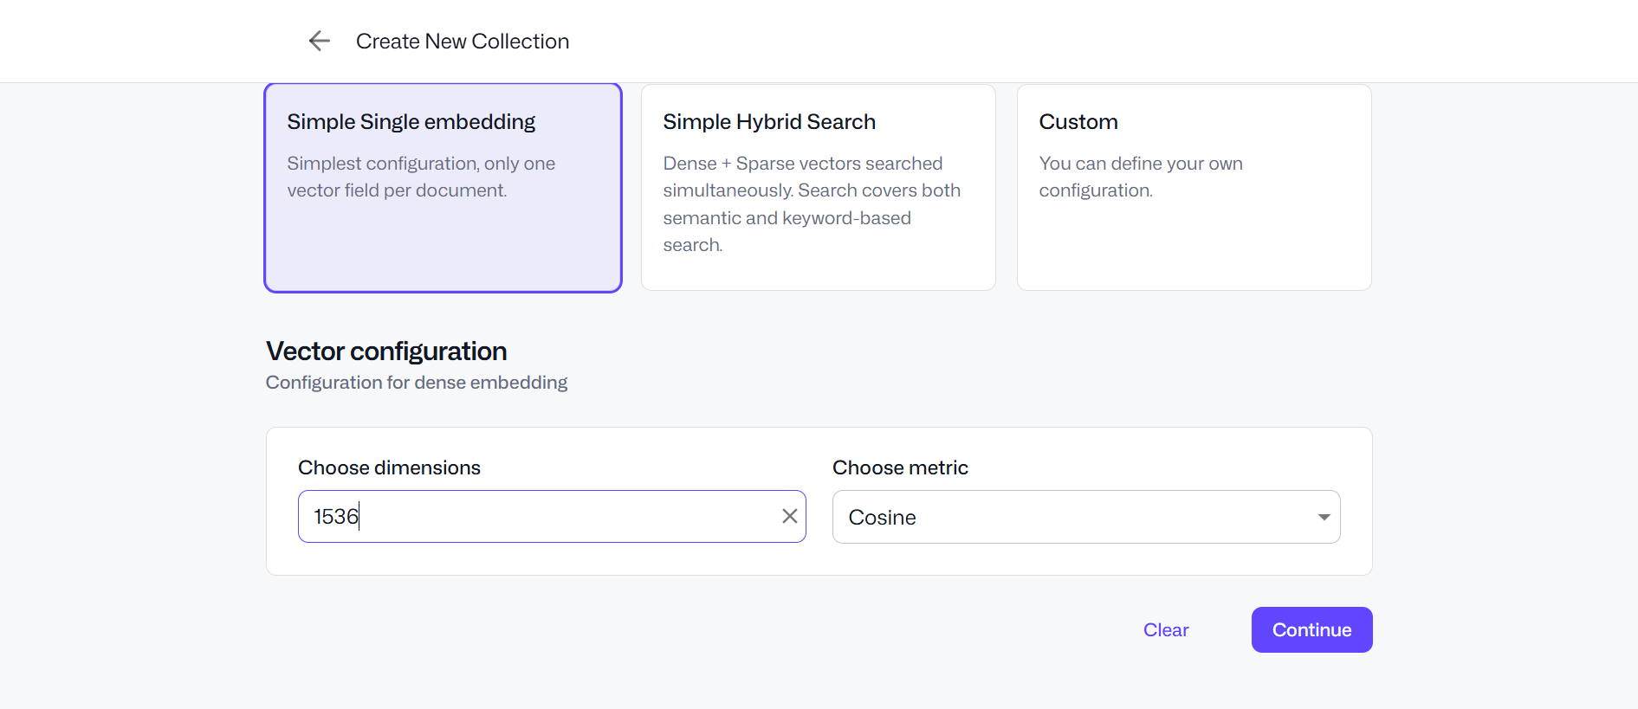The height and width of the screenshot is (709, 1638).
Task: Click the 'Simplest configuration' description text
Action: (421, 177)
